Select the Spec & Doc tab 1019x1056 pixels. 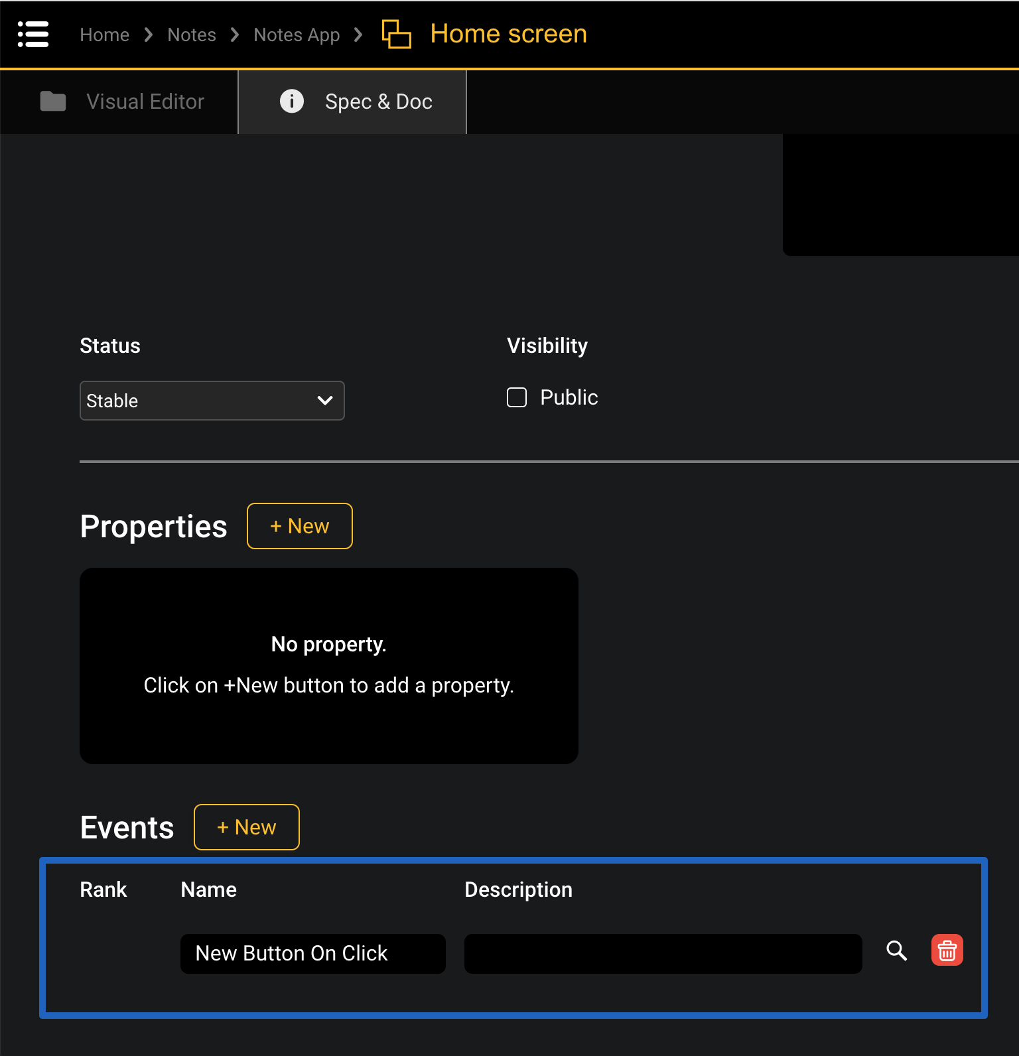378,101
